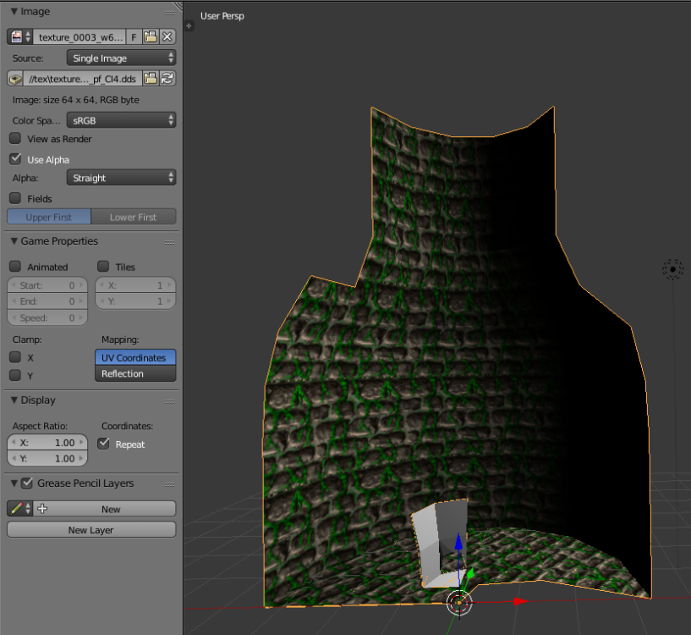Open the file browser icon next to pf_CI4.dds
The width and height of the screenshot is (691, 635).
click(x=151, y=78)
